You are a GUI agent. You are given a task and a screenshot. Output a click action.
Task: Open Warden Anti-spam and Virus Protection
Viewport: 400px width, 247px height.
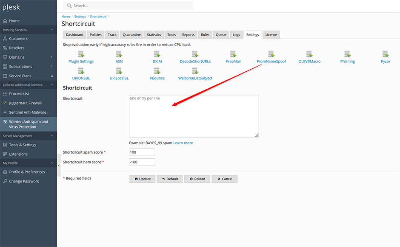click(29, 124)
